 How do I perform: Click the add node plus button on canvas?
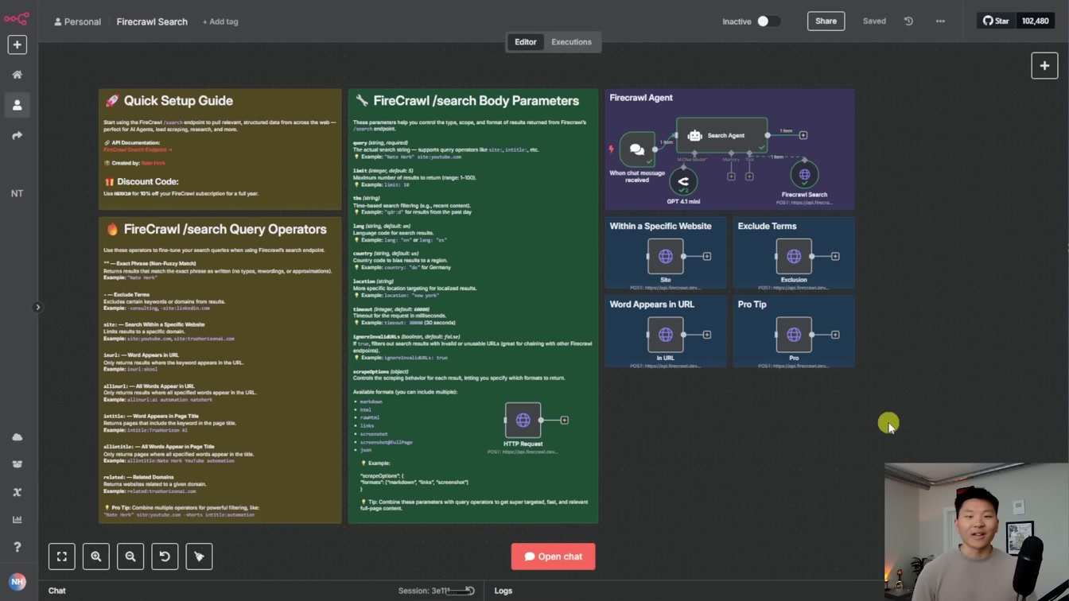pyautogui.click(x=1044, y=66)
